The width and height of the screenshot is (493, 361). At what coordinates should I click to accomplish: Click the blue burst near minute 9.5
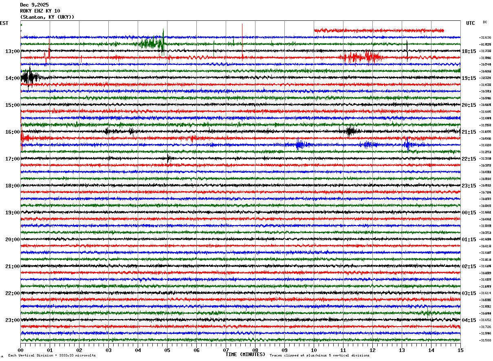301,144
